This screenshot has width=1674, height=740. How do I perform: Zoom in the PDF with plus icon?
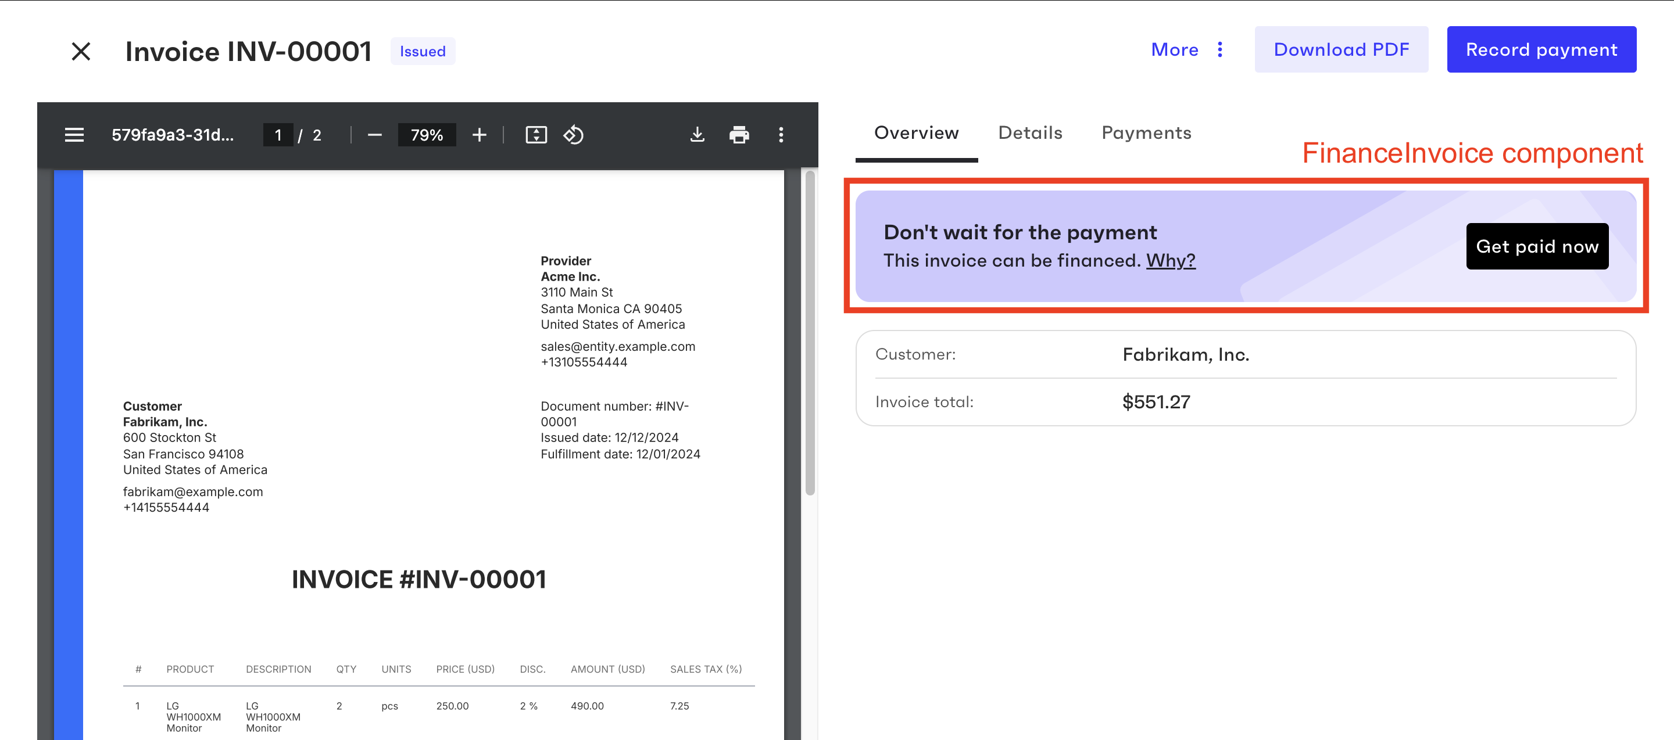[479, 134]
